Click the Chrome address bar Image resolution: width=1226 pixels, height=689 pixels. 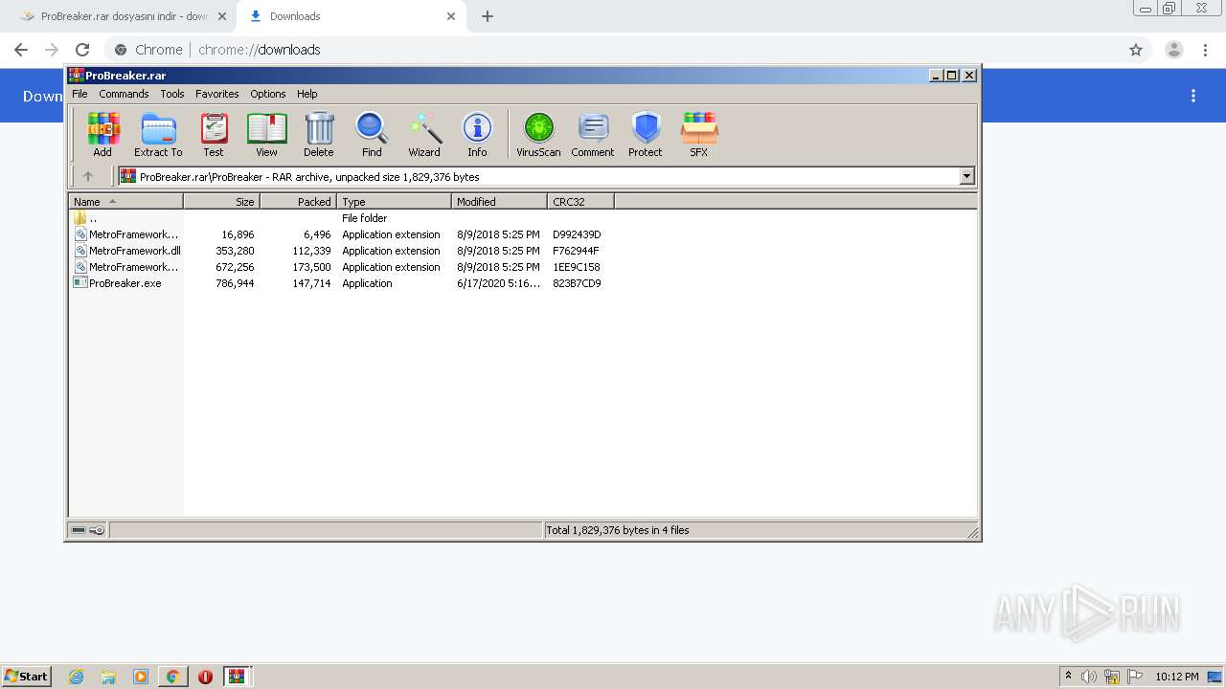coord(627,50)
